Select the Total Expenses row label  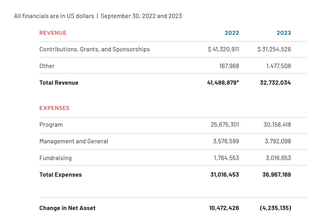pos(61,175)
